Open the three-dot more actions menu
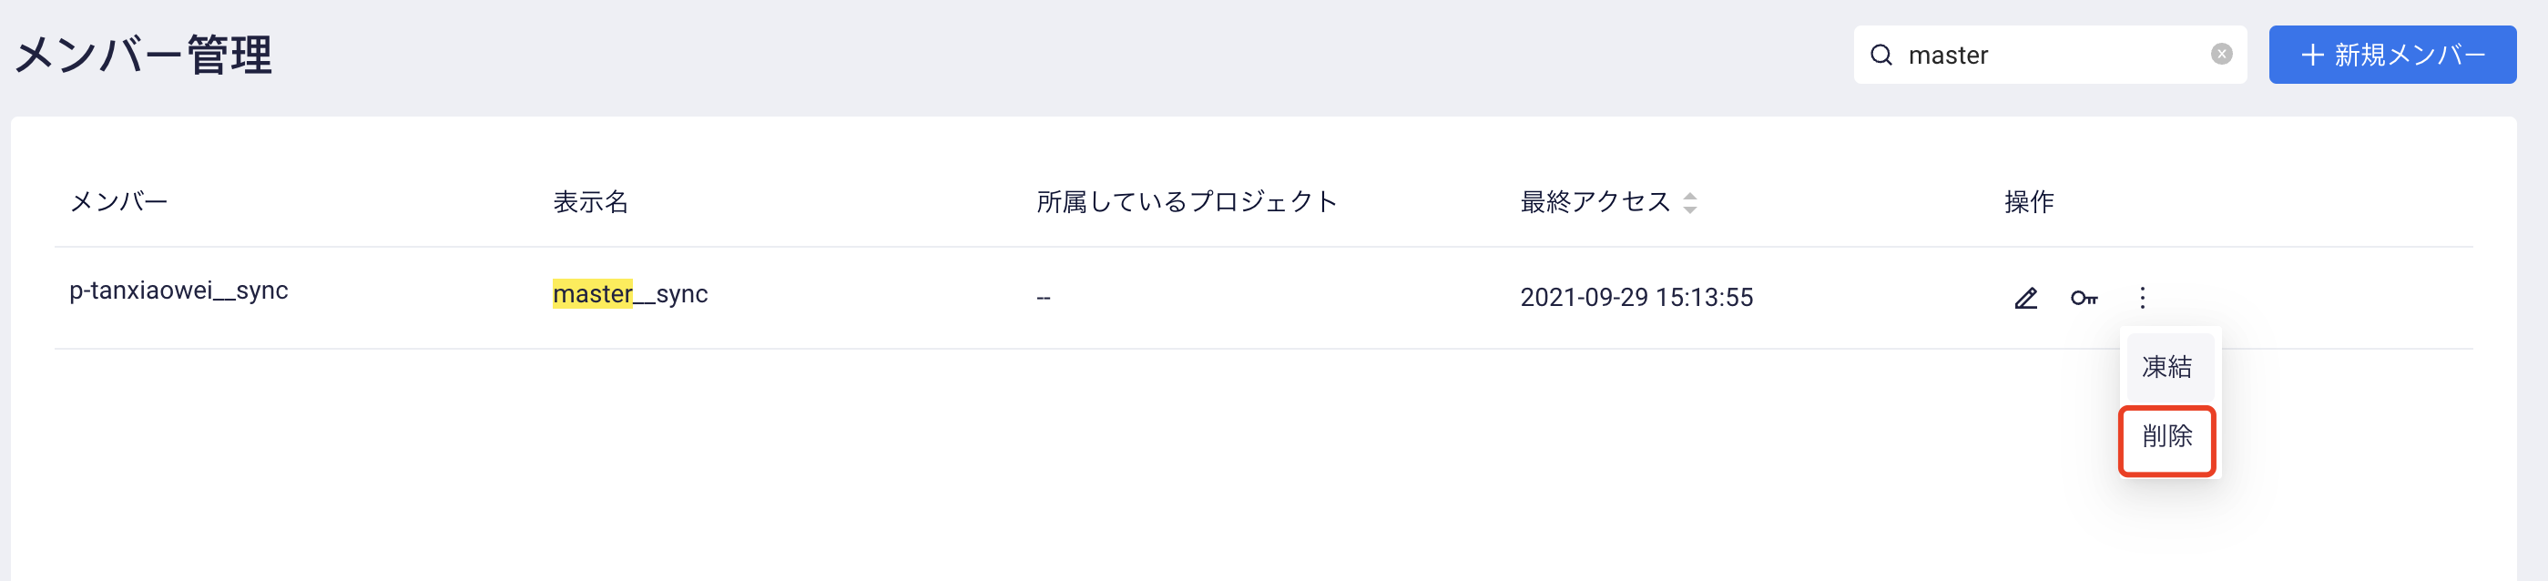The image size is (2548, 581). pyautogui.click(x=2143, y=298)
